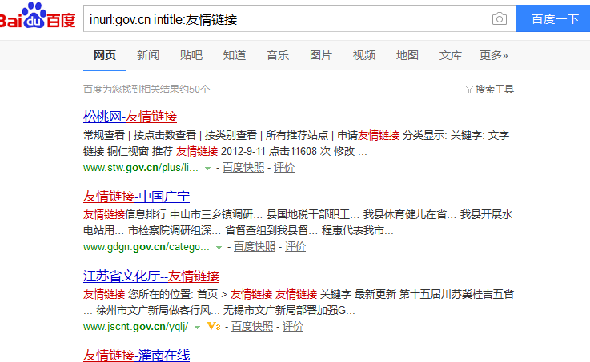
Task: Click URL www.gdgn.gov.cn/catego...
Action: (146, 247)
